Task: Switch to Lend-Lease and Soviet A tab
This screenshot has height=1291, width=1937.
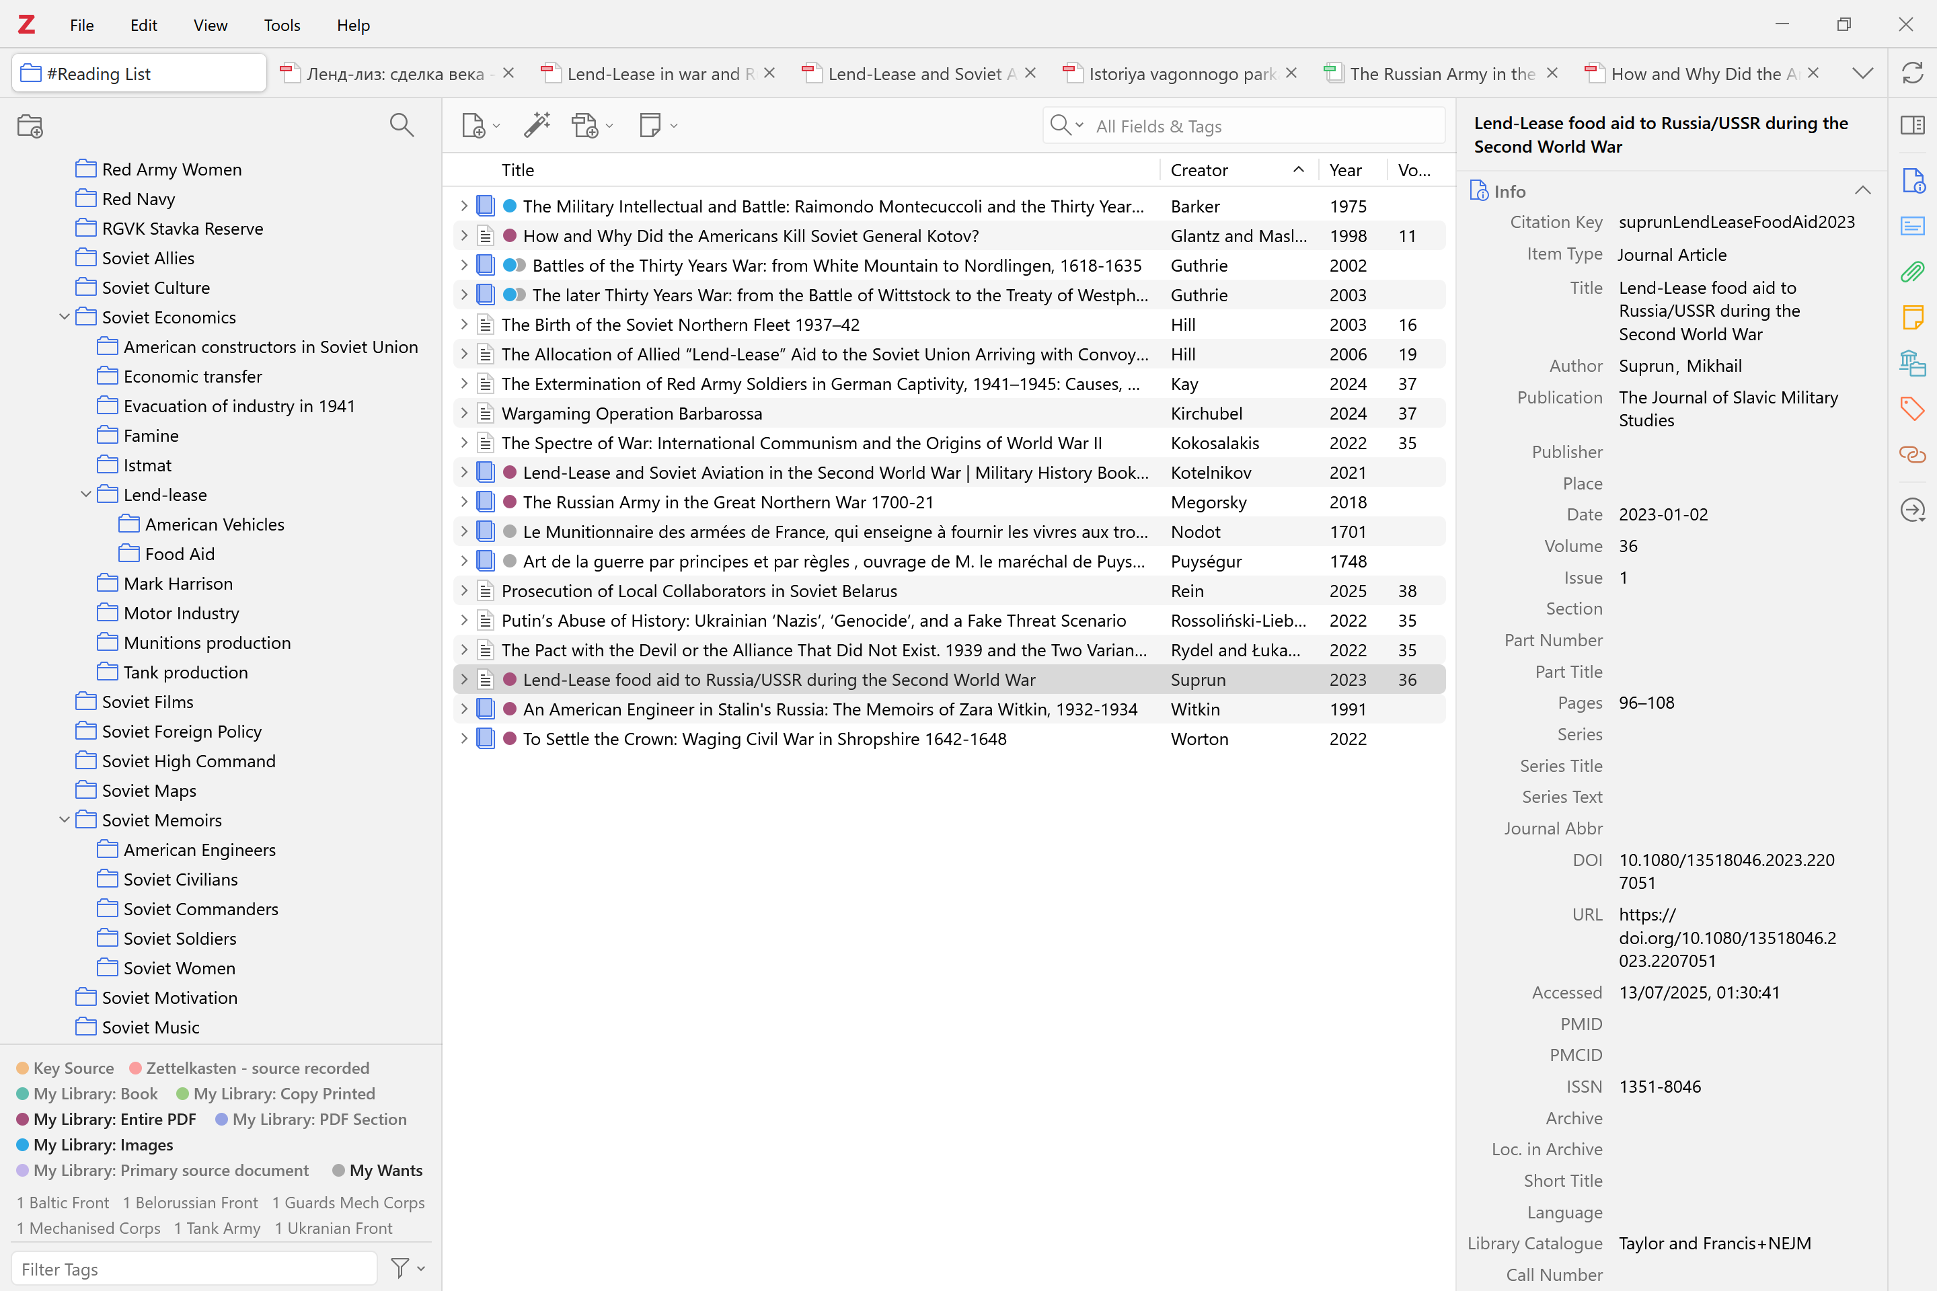Action: pyautogui.click(x=918, y=73)
